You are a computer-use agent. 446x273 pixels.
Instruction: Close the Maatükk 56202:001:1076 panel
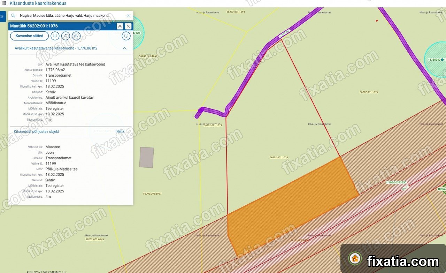coord(128,26)
